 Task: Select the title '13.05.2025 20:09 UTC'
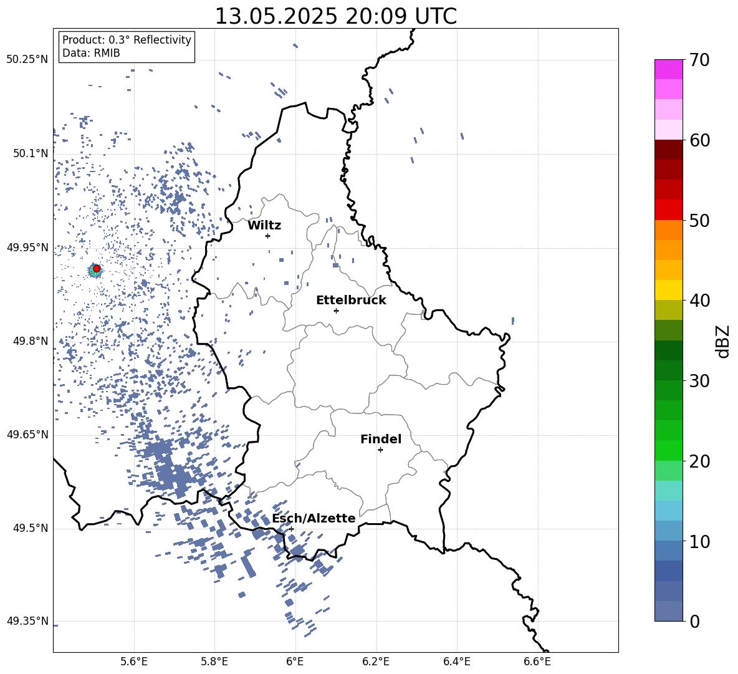335,16
